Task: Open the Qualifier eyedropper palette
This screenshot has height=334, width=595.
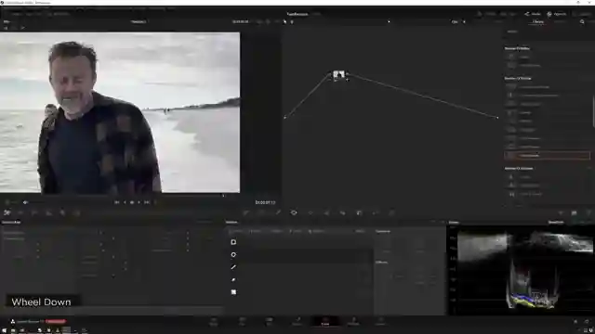Action: pyautogui.click(x=278, y=212)
